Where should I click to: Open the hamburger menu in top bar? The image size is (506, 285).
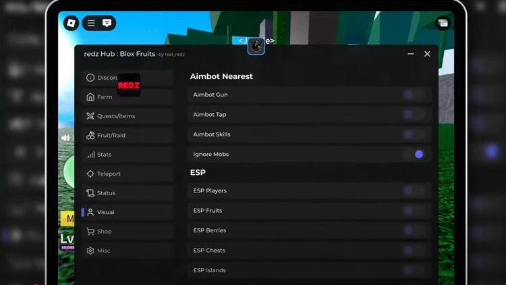click(91, 23)
